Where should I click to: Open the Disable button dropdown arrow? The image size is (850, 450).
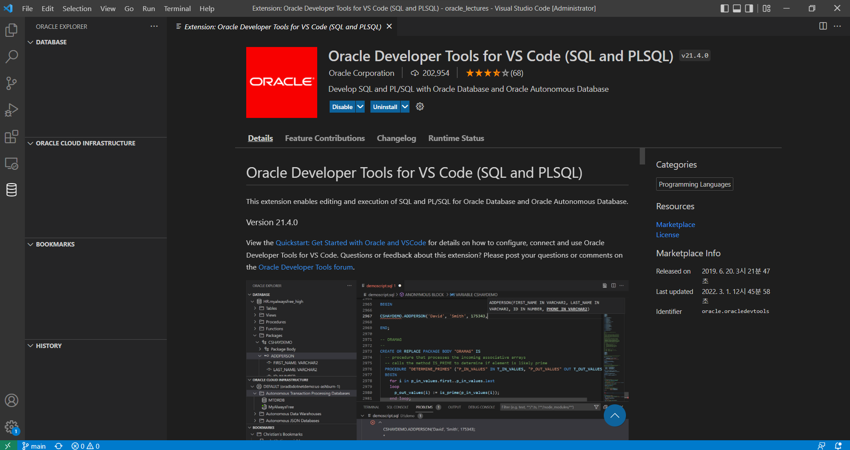point(360,107)
